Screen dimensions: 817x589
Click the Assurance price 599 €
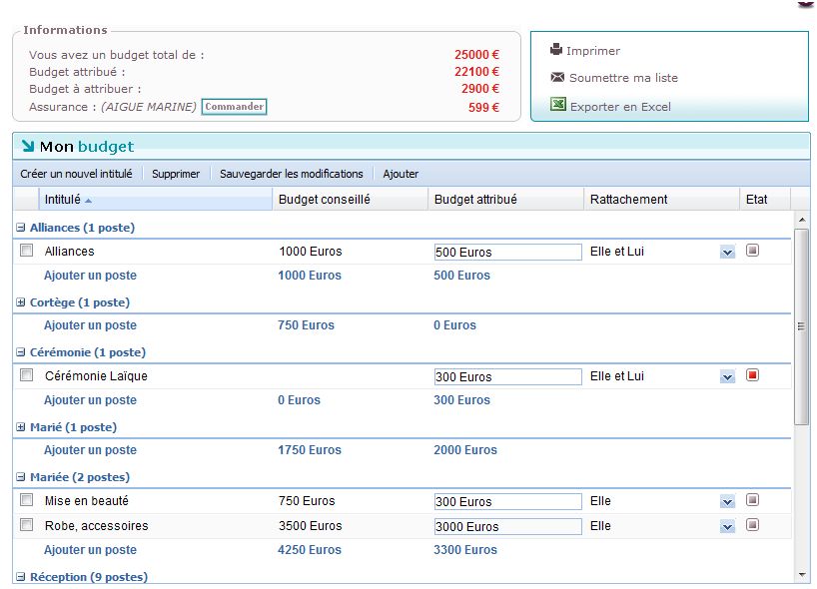(x=483, y=108)
